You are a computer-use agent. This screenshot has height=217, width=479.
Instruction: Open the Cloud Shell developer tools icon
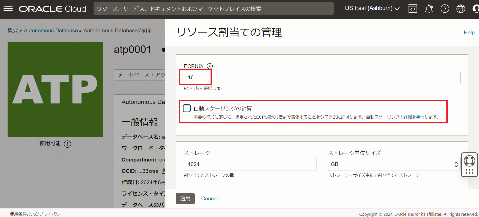pos(413,9)
